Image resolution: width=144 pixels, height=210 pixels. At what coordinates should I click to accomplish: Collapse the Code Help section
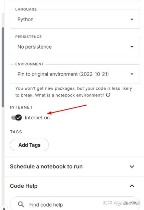point(74,186)
